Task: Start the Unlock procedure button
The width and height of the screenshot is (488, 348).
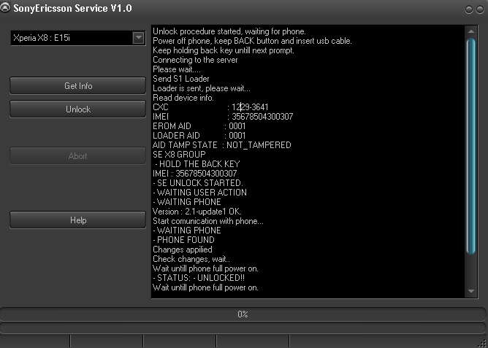Action: point(77,109)
